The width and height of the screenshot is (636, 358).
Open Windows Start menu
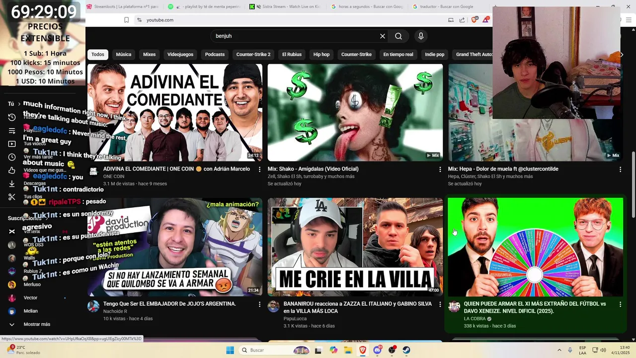pos(230,350)
